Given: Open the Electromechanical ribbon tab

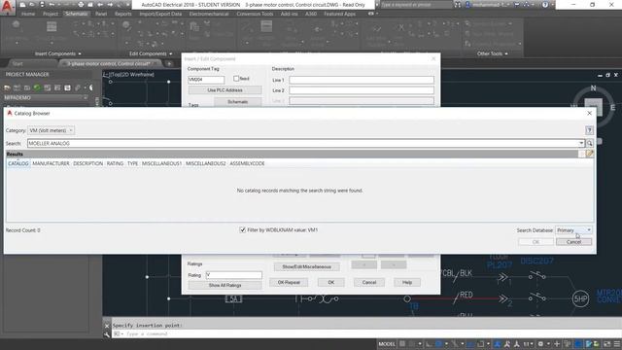Looking at the screenshot, I should click(x=209, y=14).
